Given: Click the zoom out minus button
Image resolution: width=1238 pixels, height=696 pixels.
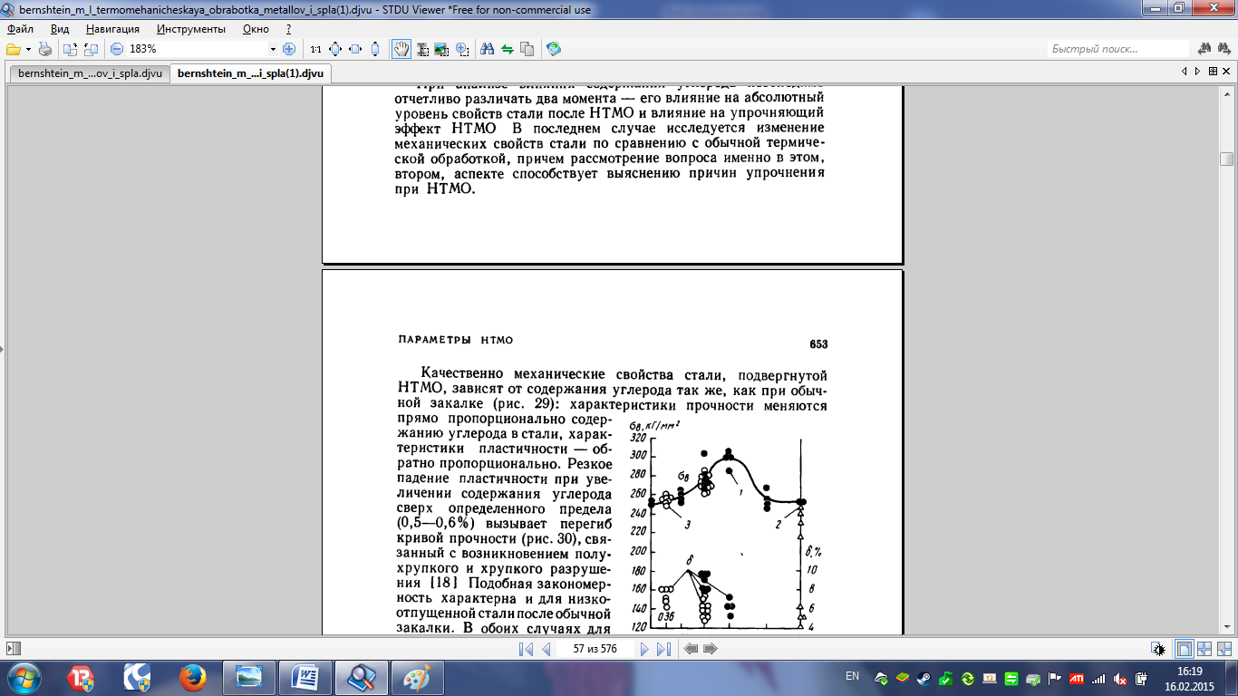Looking at the screenshot, I should tap(117, 49).
